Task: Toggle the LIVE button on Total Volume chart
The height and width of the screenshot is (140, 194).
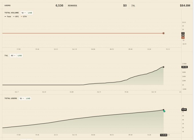Action: (x=30, y=13)
